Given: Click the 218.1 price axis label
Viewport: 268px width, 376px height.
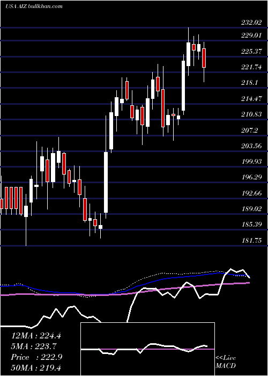Looking at the screenshot, I should coord(249,83).
